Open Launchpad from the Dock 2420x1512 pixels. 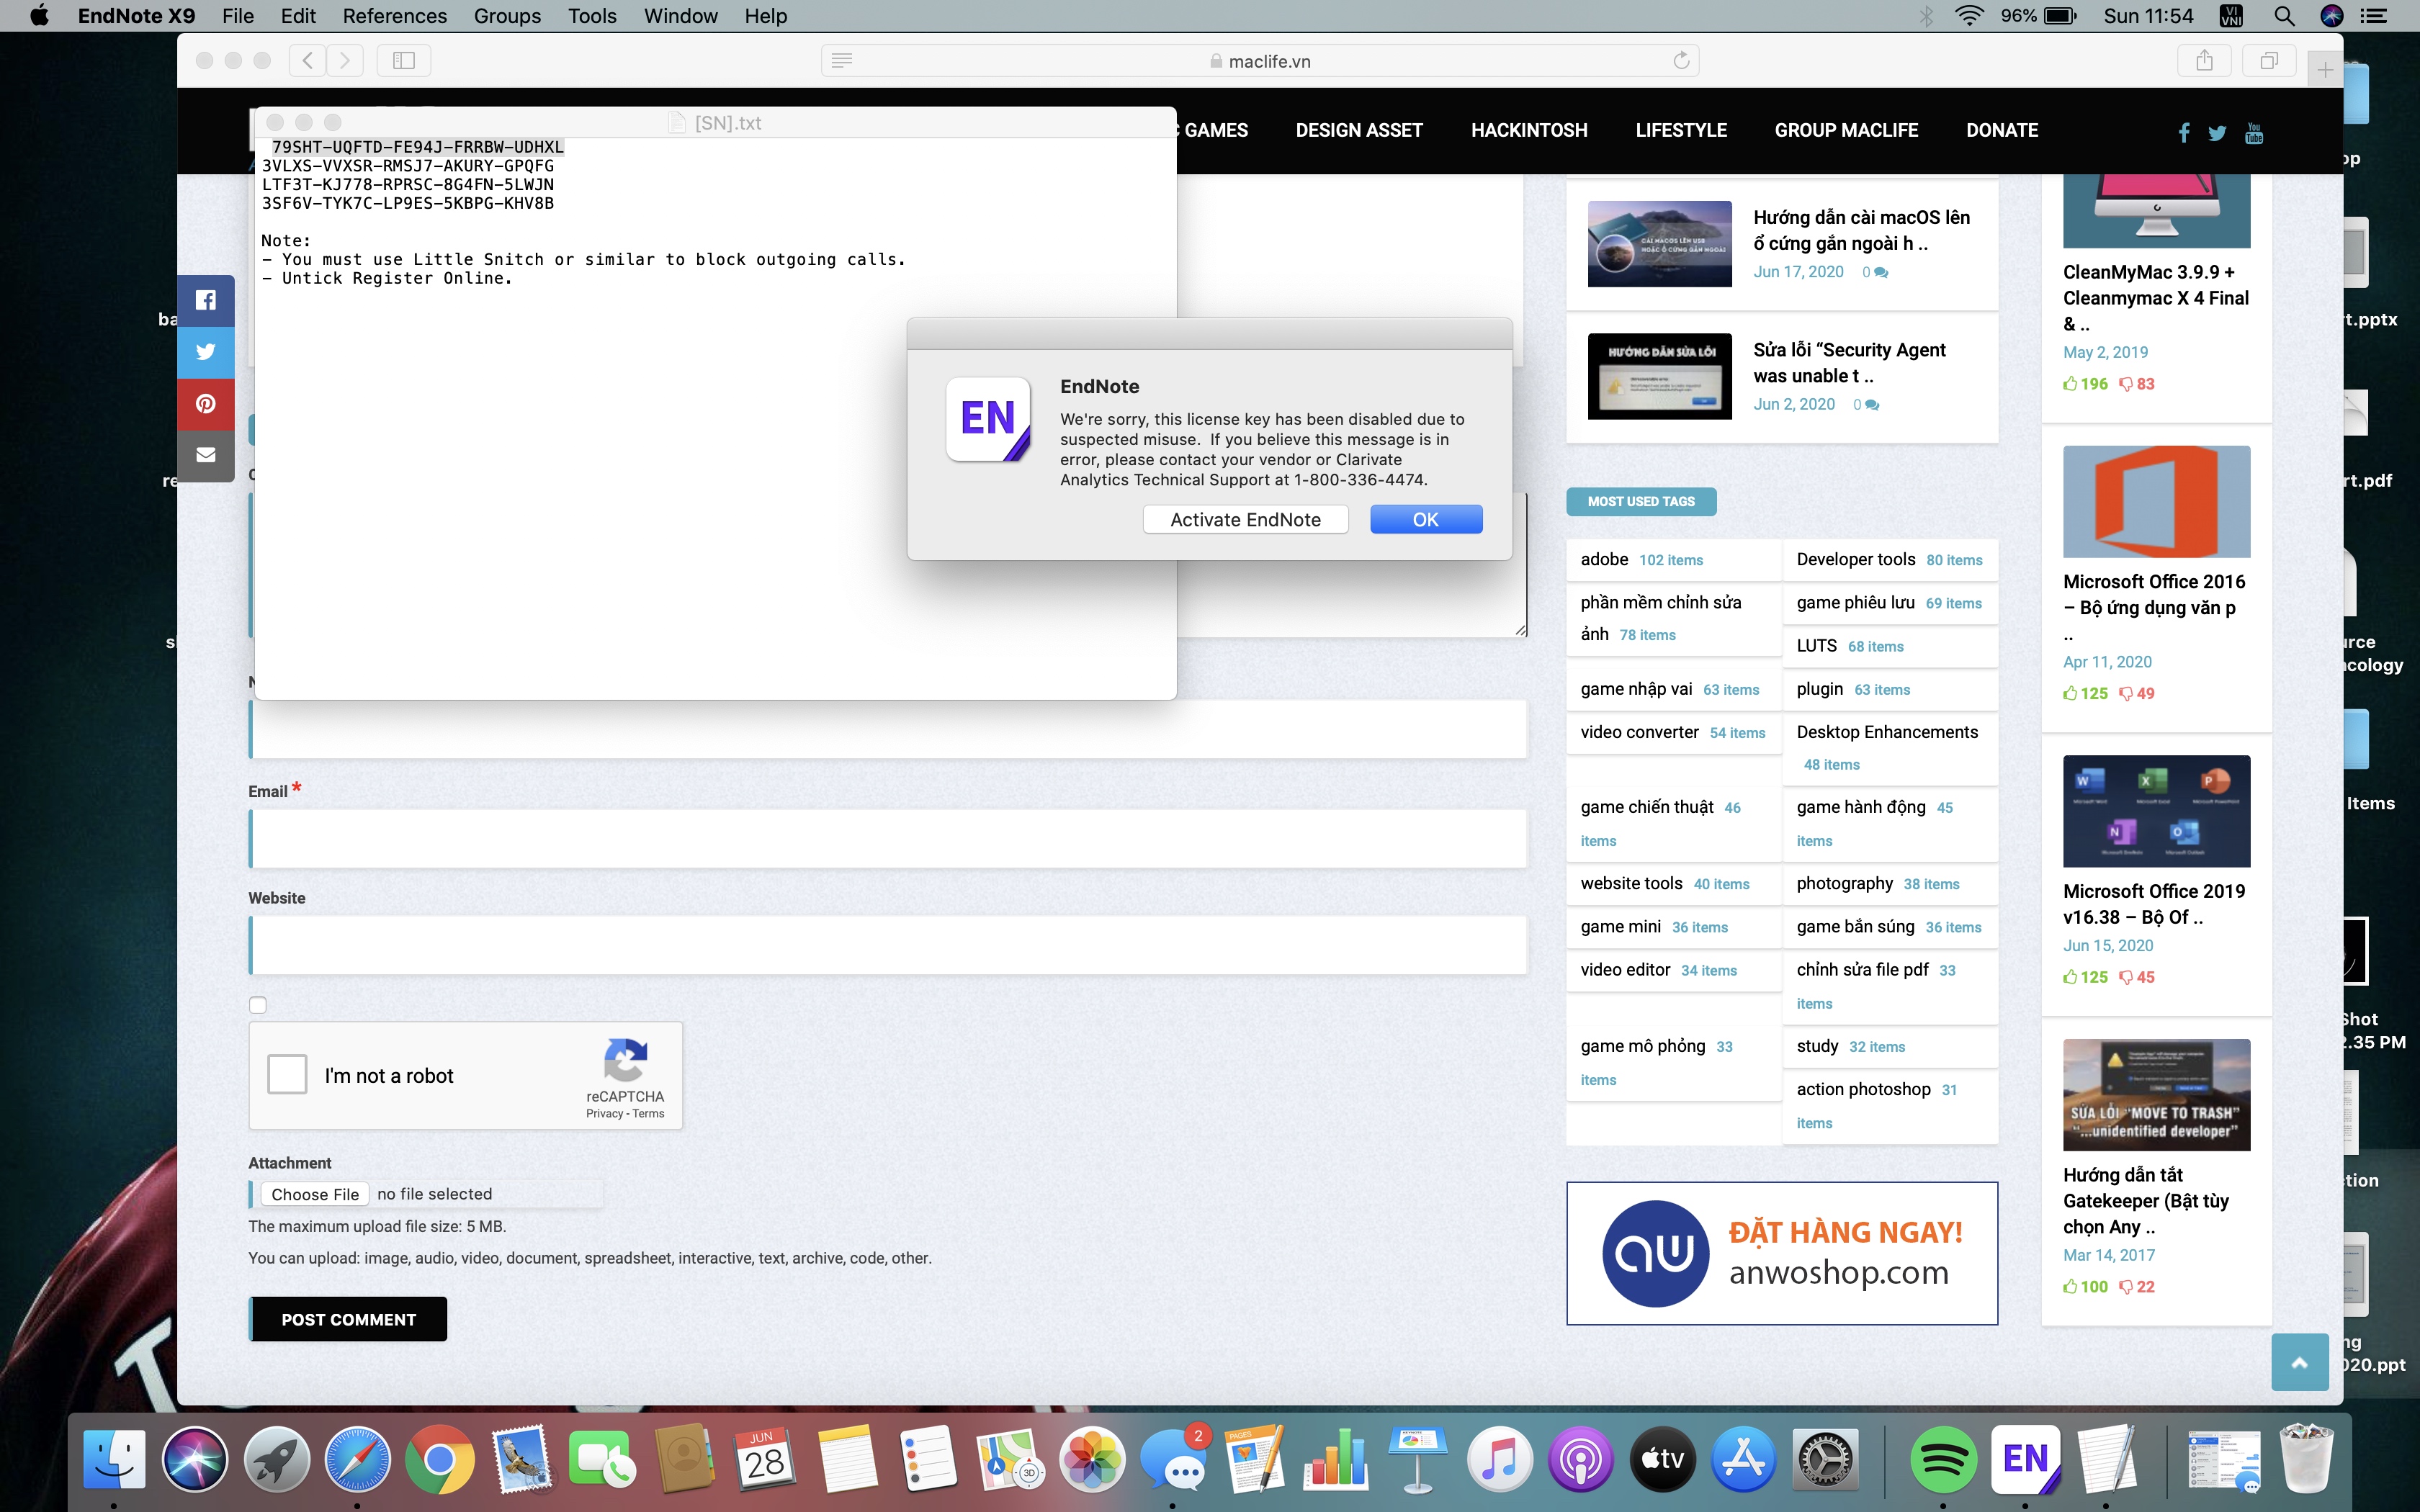277,1460
